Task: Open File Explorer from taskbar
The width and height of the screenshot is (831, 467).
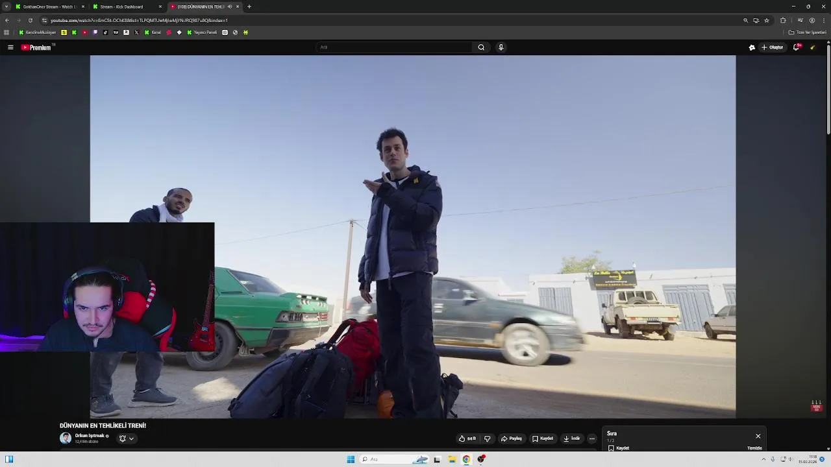Action: pos(452,459)
